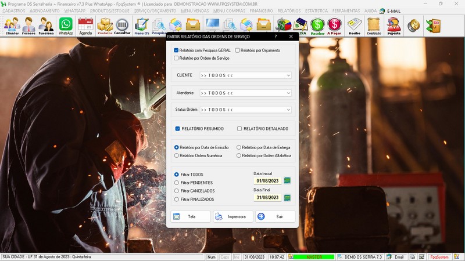Open the FERRAMENTAS menu
This screenshot has height=261, width=465.
coord(346,11)
